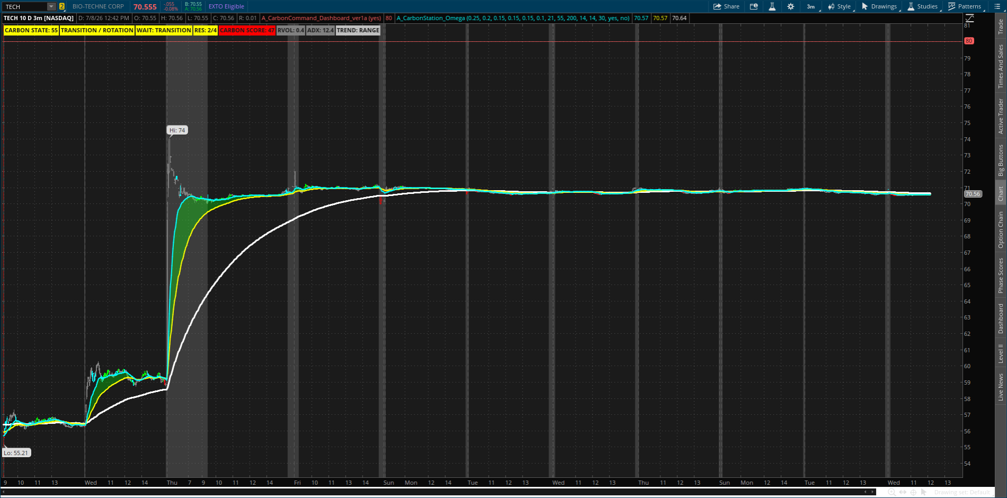Click the 70.56 current price tag on axis

coord(973,194)
